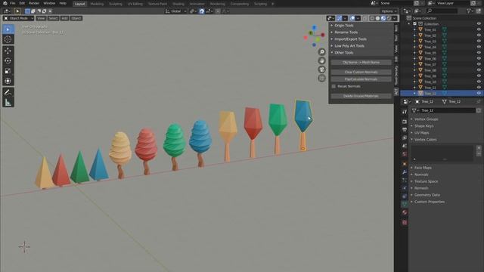Open the Output properties tab icon

click(405, 129)
